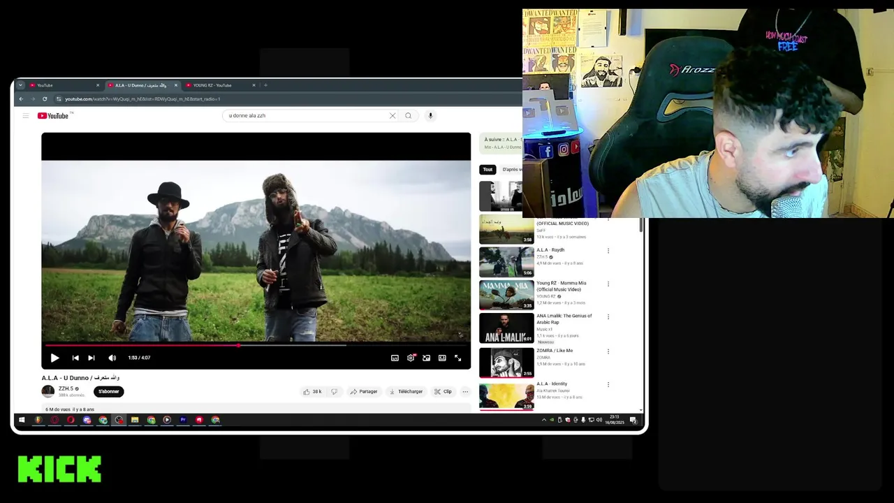
Task: Open ANA Lmalik video thumbnail
Action: coord(506,328)
